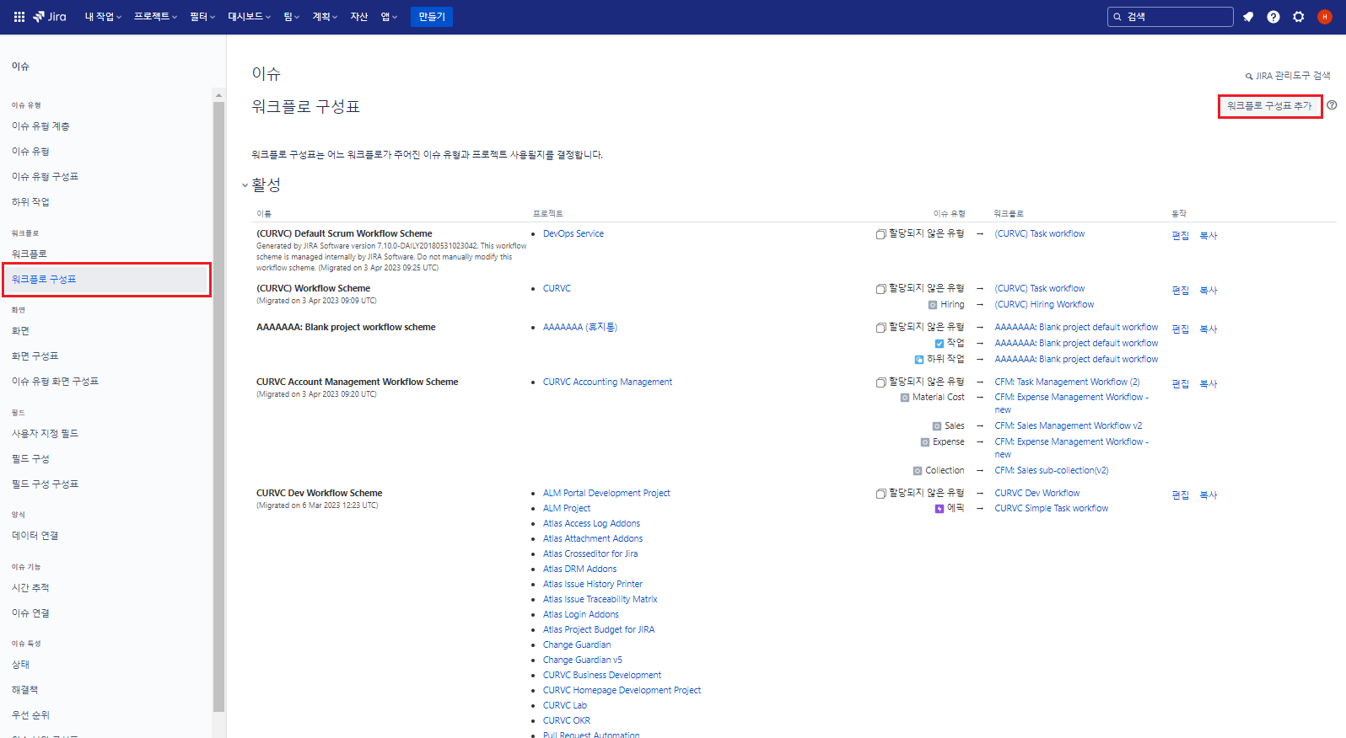Click the purple 에픽 issue type icon
The image size is (1346, 738).
[x=940, y=509]
